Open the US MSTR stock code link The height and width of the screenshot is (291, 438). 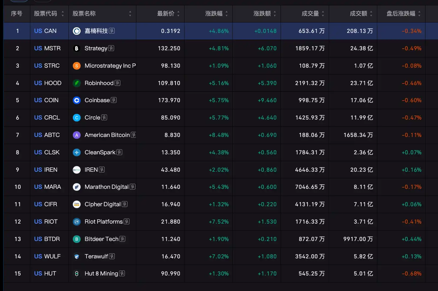coord(47,48)
